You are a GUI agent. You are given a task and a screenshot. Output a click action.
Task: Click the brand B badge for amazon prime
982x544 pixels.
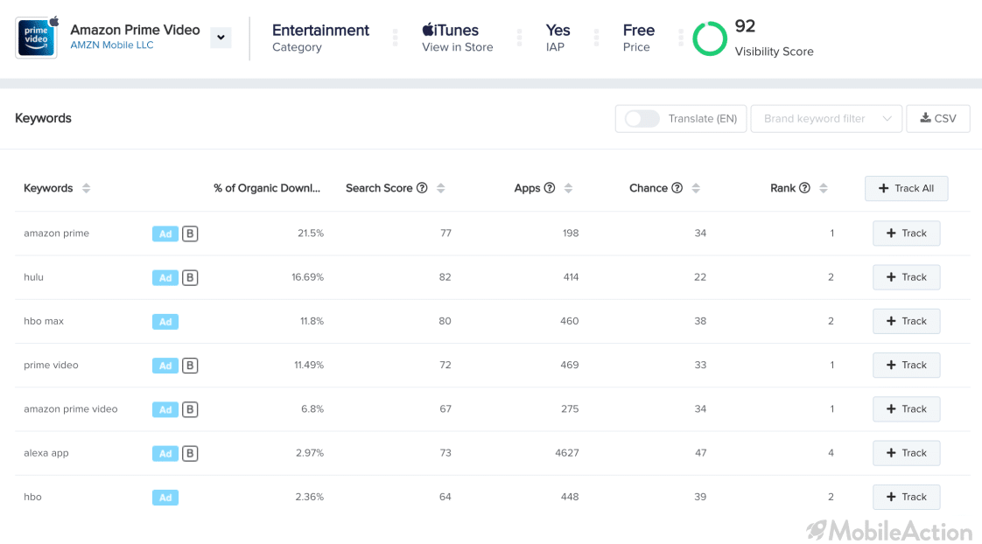pyautogui.click(x=190, y=234)
